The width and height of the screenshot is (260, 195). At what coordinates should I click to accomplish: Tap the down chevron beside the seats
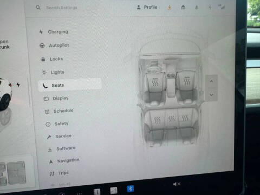click(x=211, y=94)
